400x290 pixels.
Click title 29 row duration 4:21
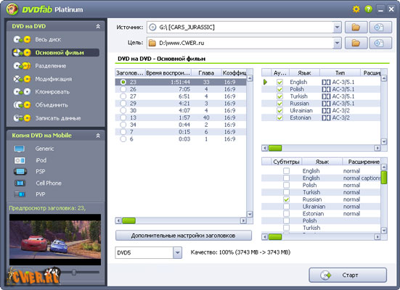[x=184, y=104]
